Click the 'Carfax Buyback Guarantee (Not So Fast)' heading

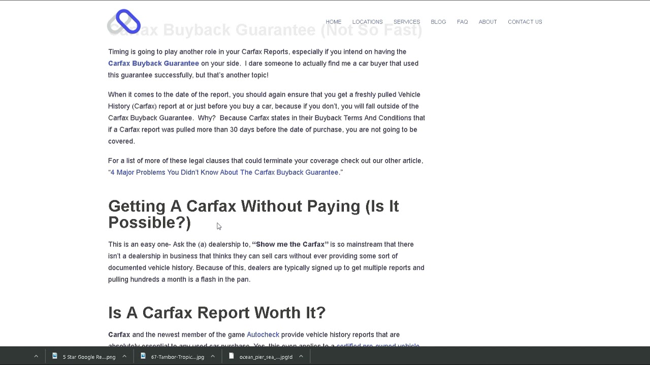265,30
